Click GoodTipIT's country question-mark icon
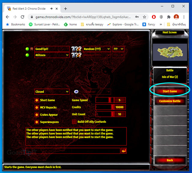Screen dimensions: 192x173 coord(76,49)
